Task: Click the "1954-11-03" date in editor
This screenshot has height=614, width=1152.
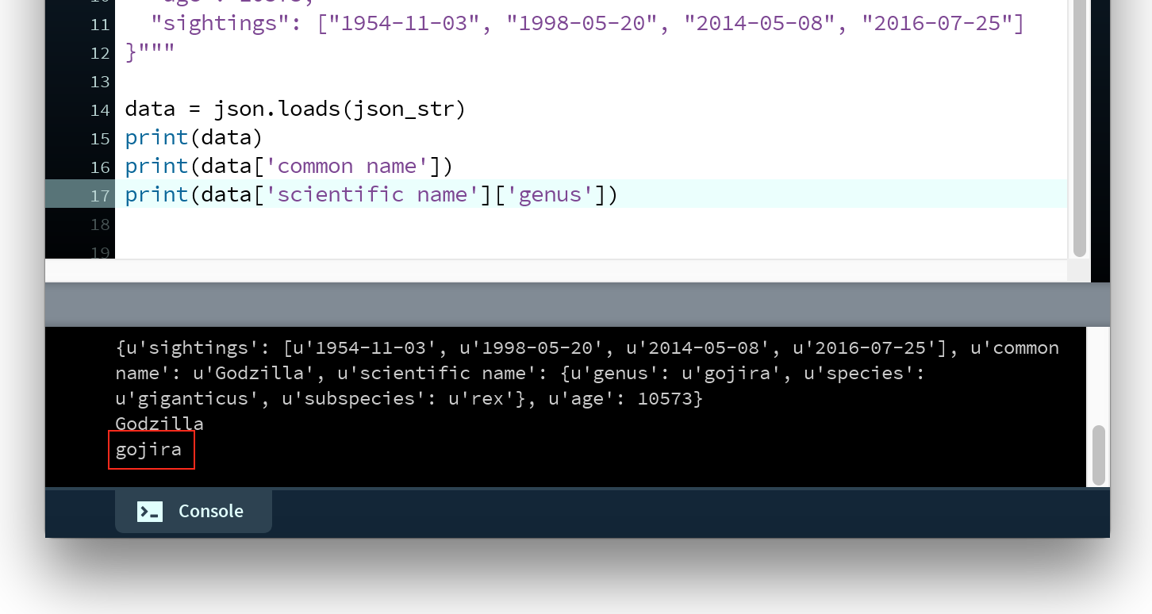Action: click(x=409, y=24)
